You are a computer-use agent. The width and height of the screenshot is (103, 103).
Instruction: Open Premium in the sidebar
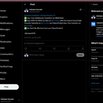pyautogui.click(x=5, y=60)
